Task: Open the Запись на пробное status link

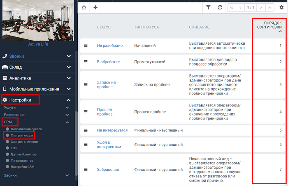Action: pyautogui.click(x=106, y=84)
